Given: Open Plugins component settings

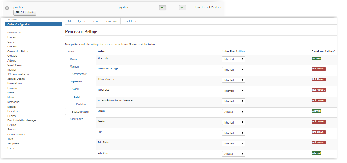Looking at the screenshot, I should (x=12, y=116).
